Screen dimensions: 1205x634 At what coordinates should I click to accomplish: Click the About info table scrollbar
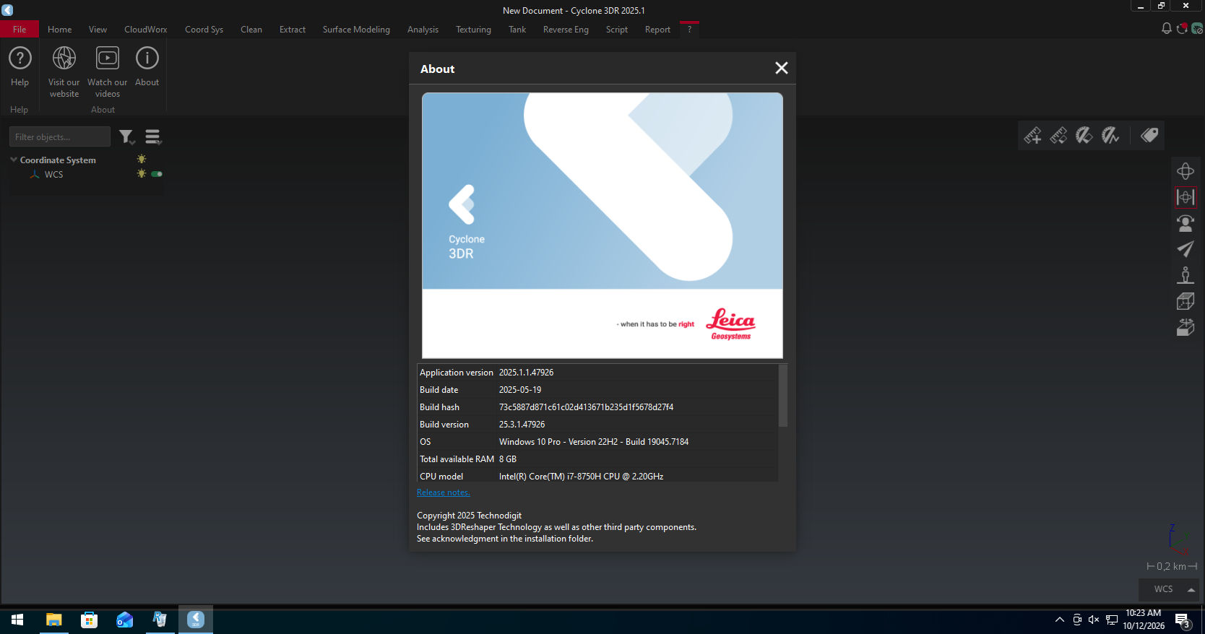tap(783, 396)
